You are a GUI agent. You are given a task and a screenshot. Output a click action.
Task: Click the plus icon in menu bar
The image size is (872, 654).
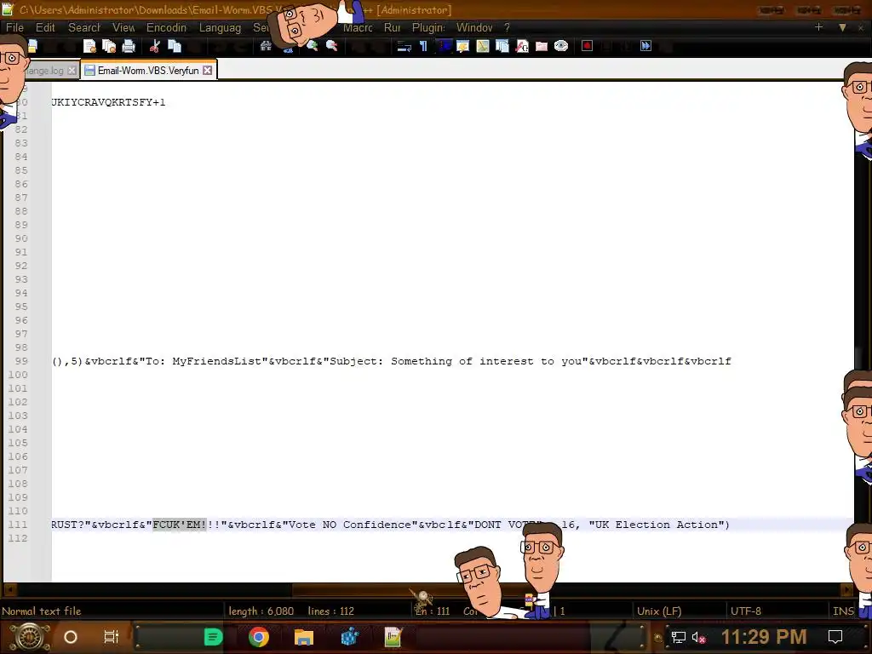click(818, 26)
